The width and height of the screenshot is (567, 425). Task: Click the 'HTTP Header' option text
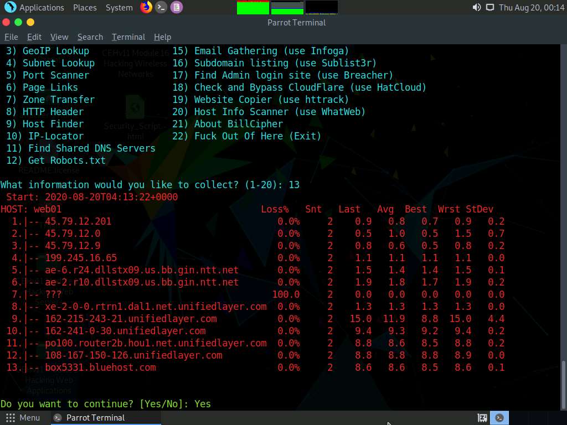pyautogui.click(x=53, y=112)
